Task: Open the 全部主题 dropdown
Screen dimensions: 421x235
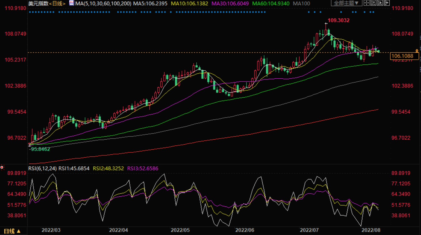Action: 347,3
